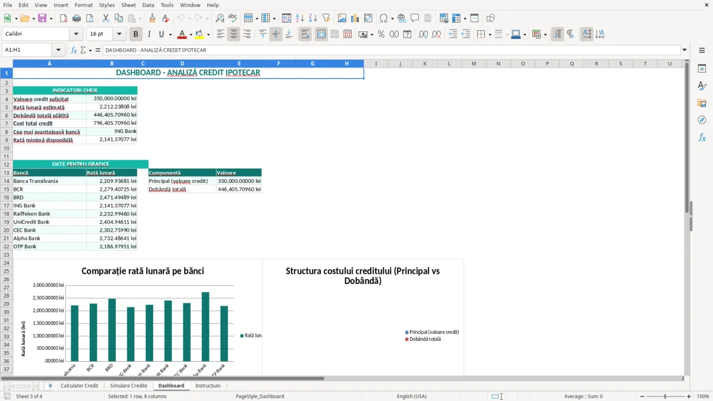Viewport: 713px width, 401px height.
Task: Select the Clone Formatting paintbrush
Action: click(x=152, y=18)
